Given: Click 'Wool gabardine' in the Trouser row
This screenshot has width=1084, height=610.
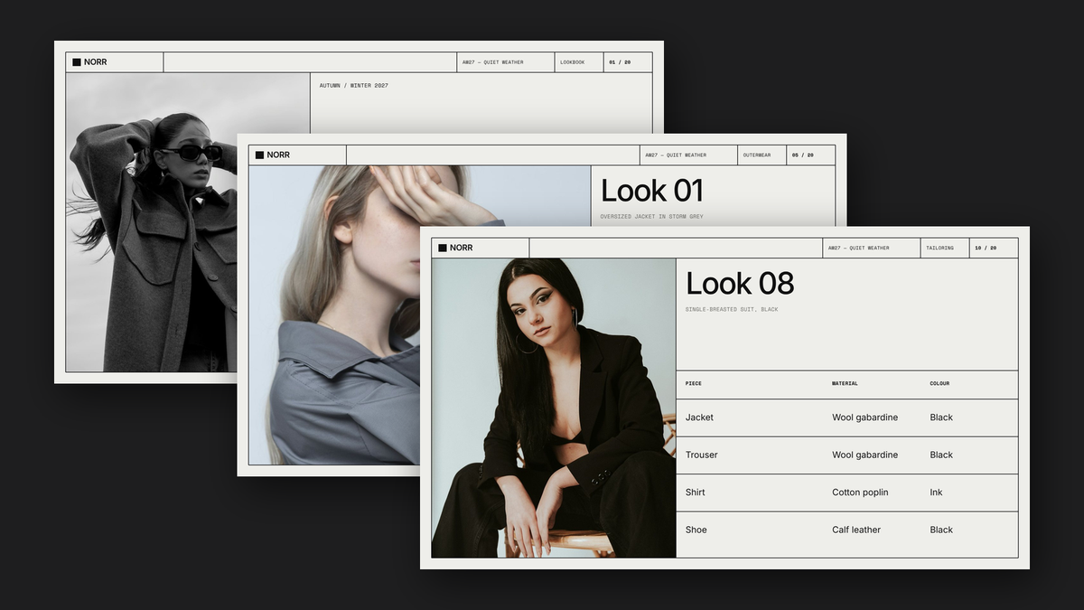Looking at the screenshot, I should (865, 455).
